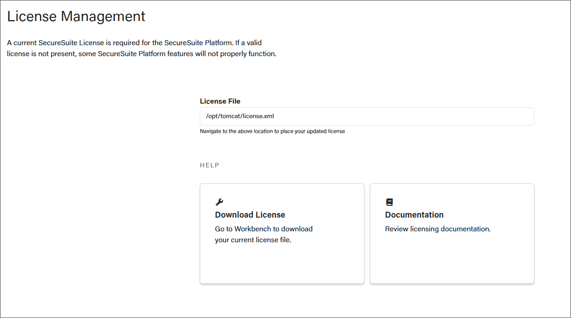Click the 'License File' field label
This screenshot has height=318, width=571.
coord(220,101)
